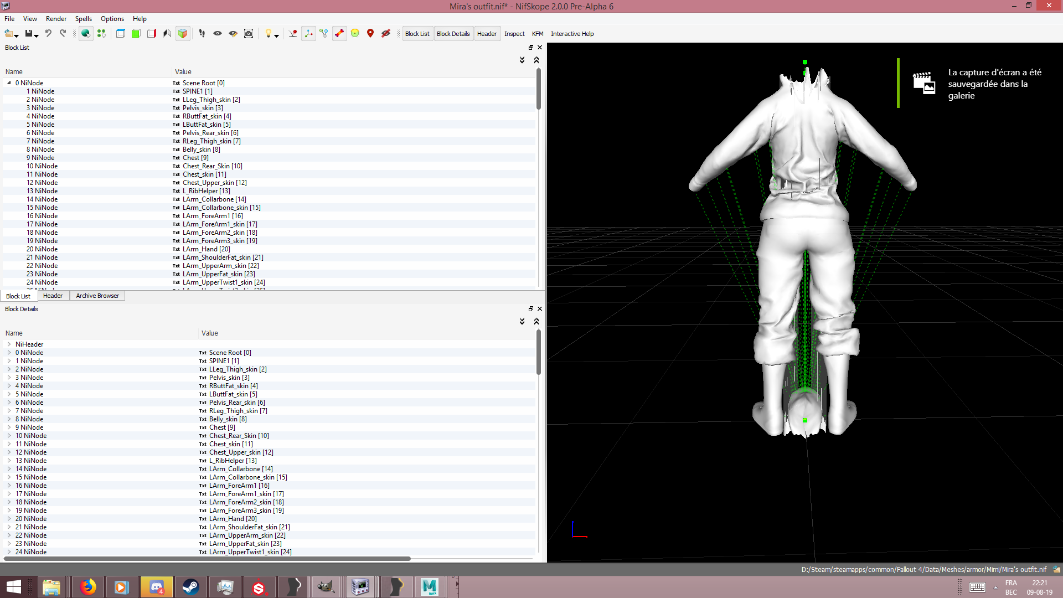Toggle the show axes gizmo button
The height and width of the screenshot is (598, 1063).
[x=308, y=34]
